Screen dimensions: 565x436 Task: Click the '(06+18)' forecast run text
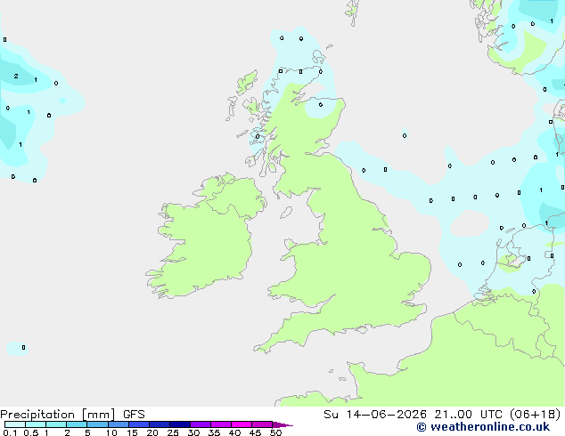coord(536,415)
